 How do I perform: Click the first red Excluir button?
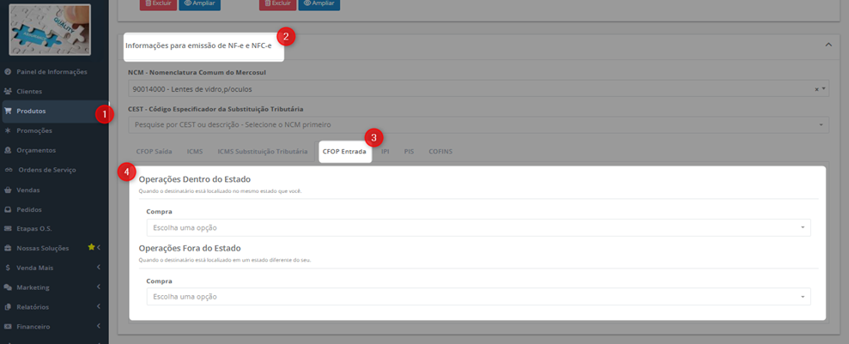tap(158, 3)
